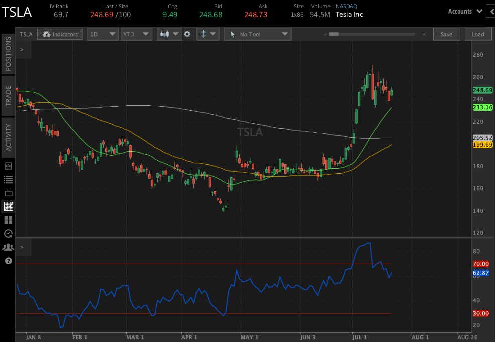Viewport: 495px width, 342px height.
Task: Open the candlestick chart type dropdown
Action: point(169,34)
